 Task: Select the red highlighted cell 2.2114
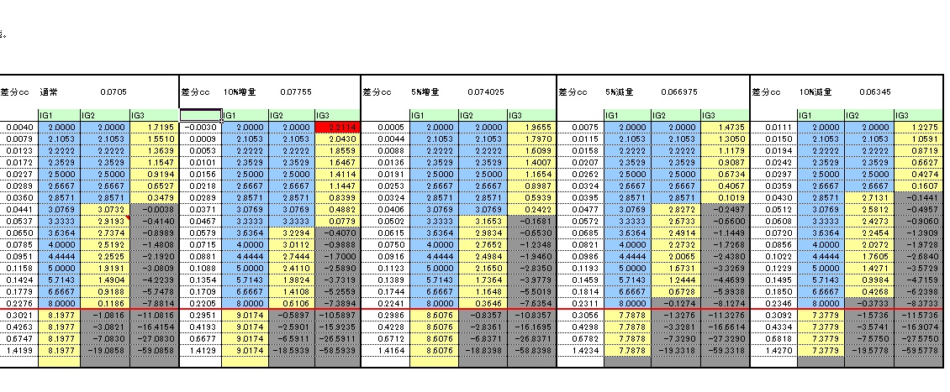click(x=337, y=127)
